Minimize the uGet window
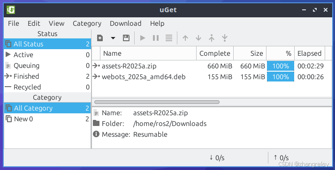This screenshot has width=335, height=170. pos(304,10)
